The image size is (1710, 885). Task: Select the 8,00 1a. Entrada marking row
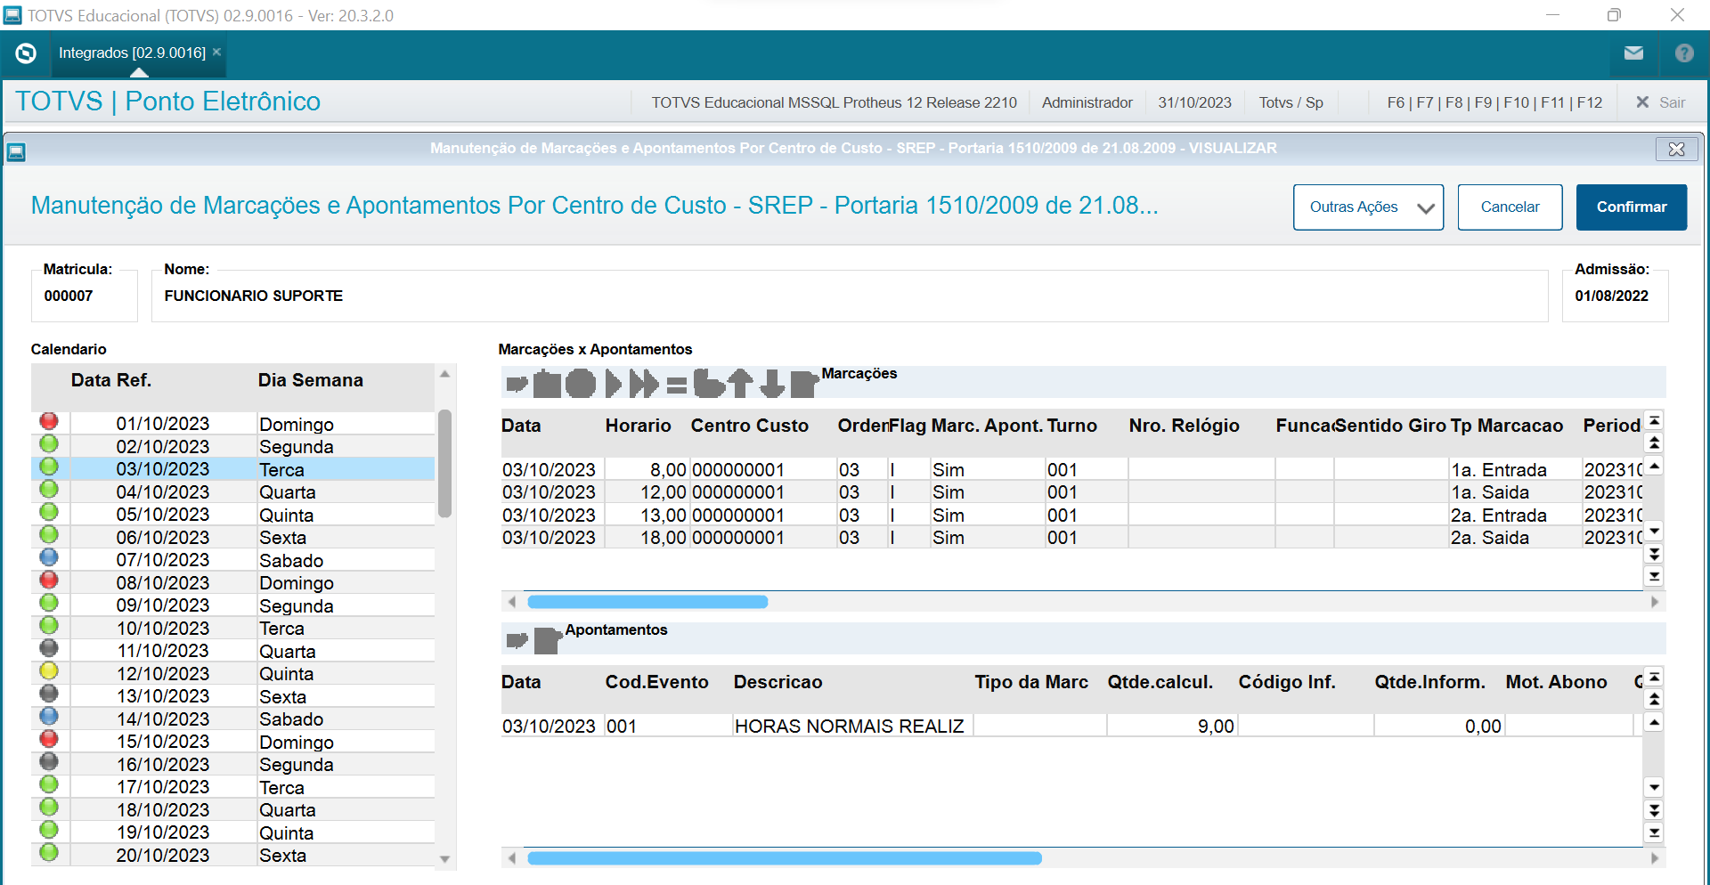1071,470
